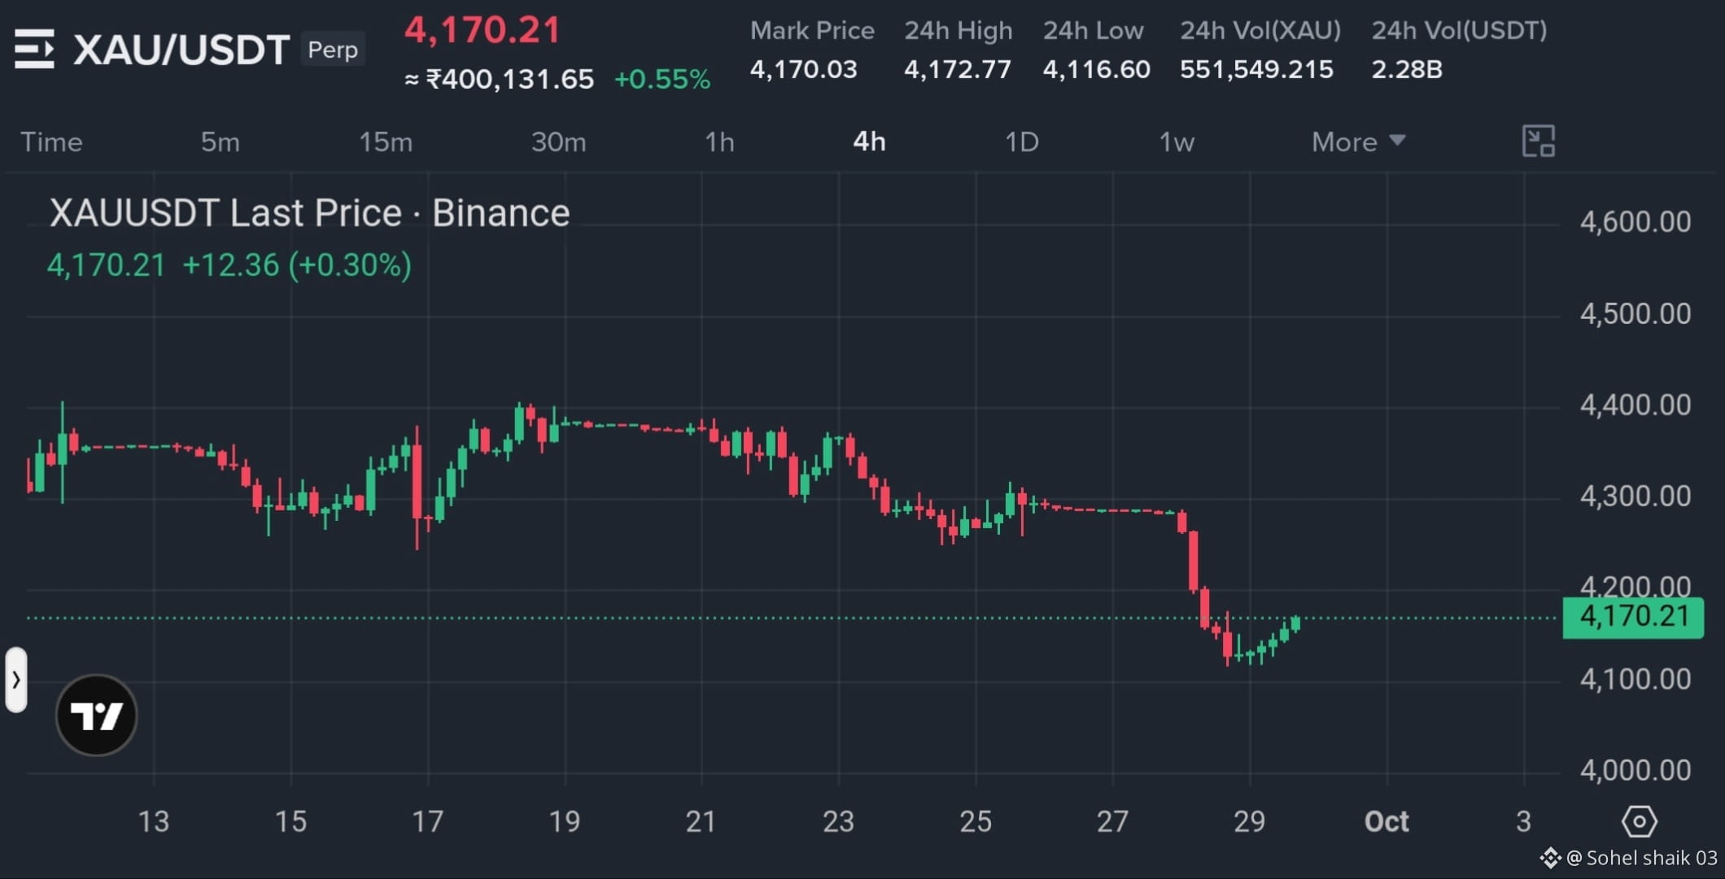Switch chart to 1D interval
This screenshot has height=879, width=1725.
pyautogui.click(x=1022, y=142)
